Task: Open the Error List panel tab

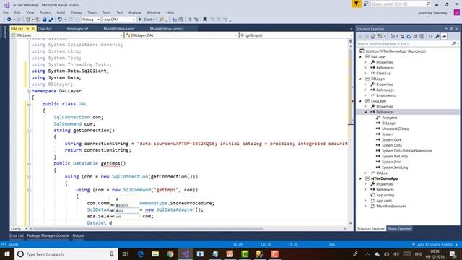Action: [x=16, y=235]
